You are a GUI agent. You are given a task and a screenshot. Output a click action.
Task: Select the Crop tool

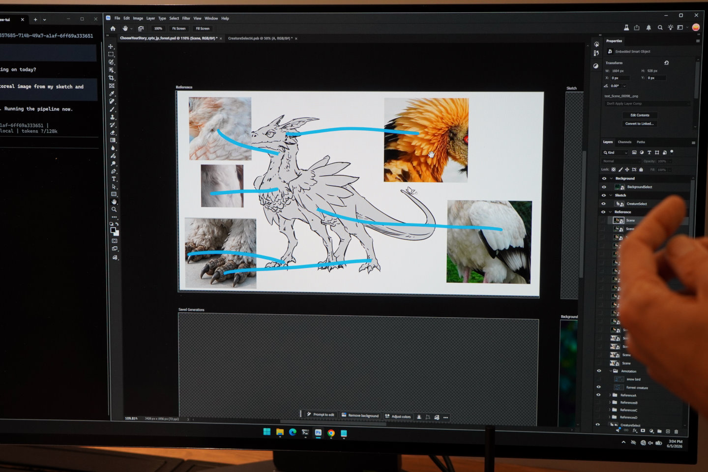point(112,78)
